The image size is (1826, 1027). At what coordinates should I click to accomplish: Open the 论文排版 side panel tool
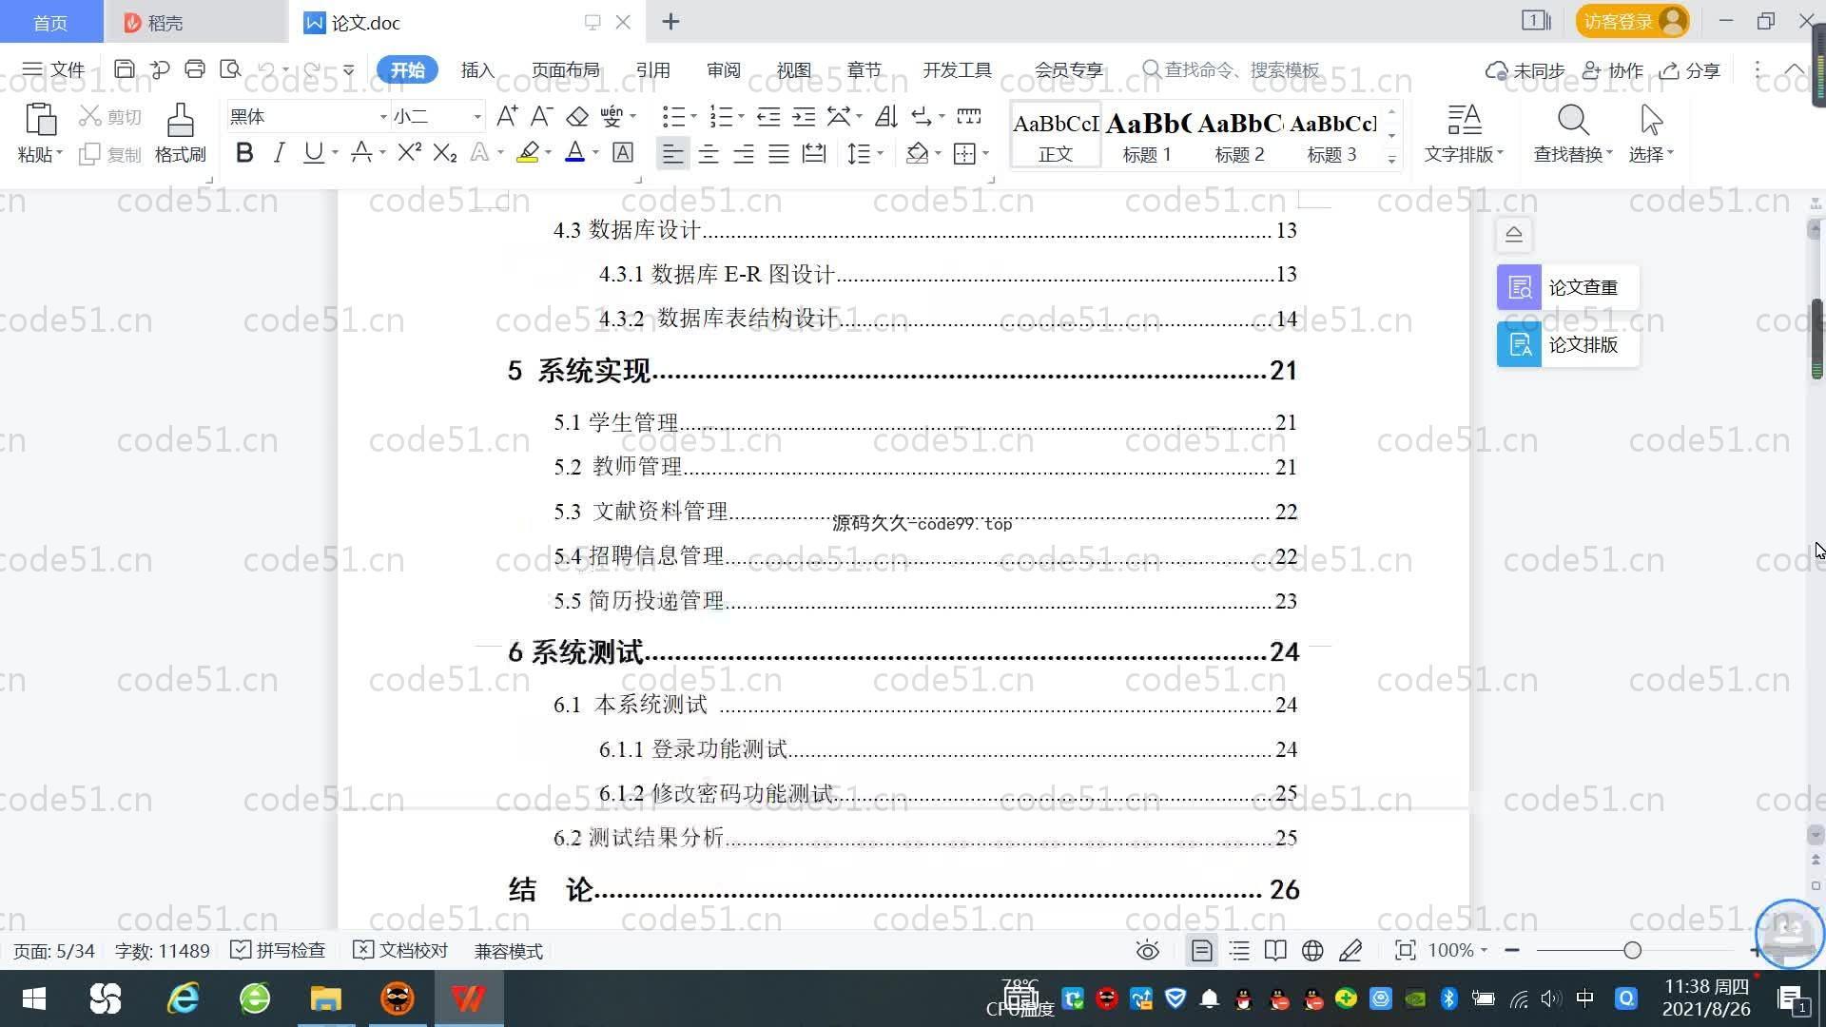pyautogui.click(x=1567, y=344)
